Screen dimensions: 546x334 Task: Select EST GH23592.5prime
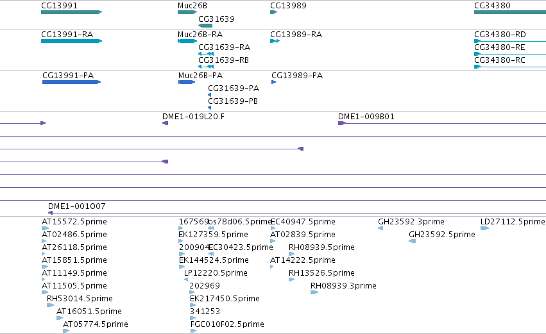(x=442, y=235)
